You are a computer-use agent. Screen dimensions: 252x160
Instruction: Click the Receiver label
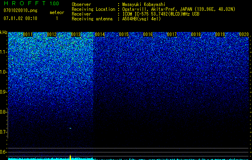click(81, 14)
